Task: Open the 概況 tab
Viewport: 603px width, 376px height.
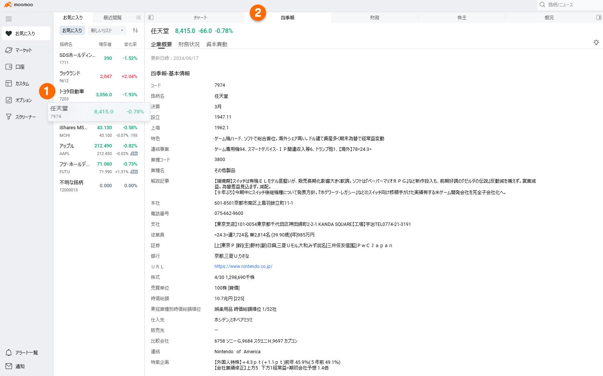Action: 549,17
